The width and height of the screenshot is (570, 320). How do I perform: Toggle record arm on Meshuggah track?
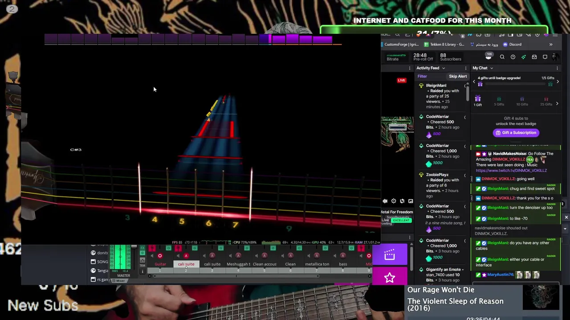[238, 256]
